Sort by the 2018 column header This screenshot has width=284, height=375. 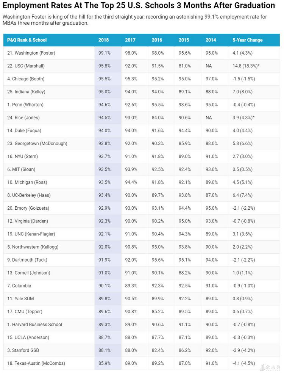pos(103,40)
